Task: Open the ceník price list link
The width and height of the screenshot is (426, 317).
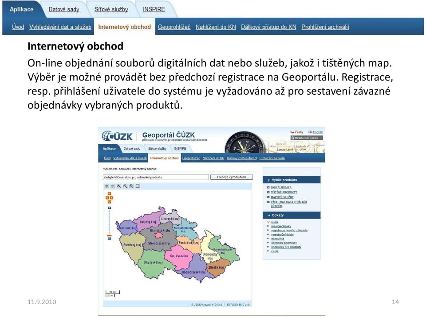Action: click(275, 251)
